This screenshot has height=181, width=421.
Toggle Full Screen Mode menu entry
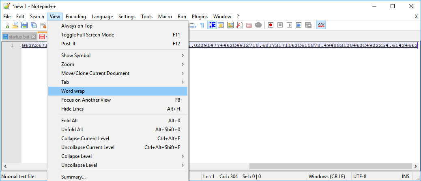click(118, 35)
